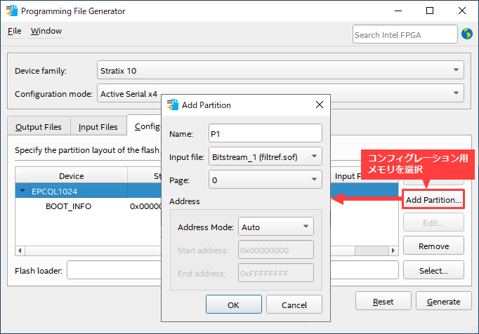
Task: Click the partition Name text field
Action: coord(265,133)
